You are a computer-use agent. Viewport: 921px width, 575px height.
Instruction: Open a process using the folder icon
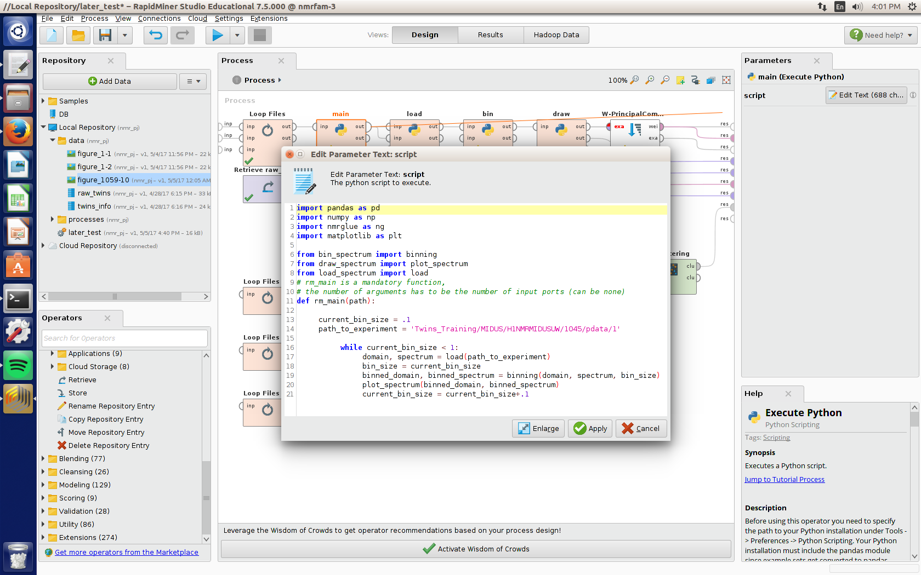[78, 34]
